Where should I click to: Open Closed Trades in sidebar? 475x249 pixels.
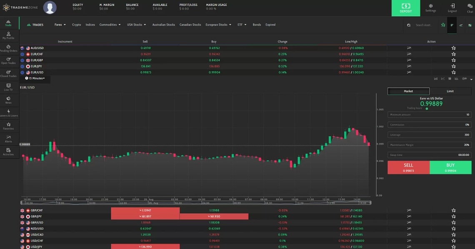[8, 74]
